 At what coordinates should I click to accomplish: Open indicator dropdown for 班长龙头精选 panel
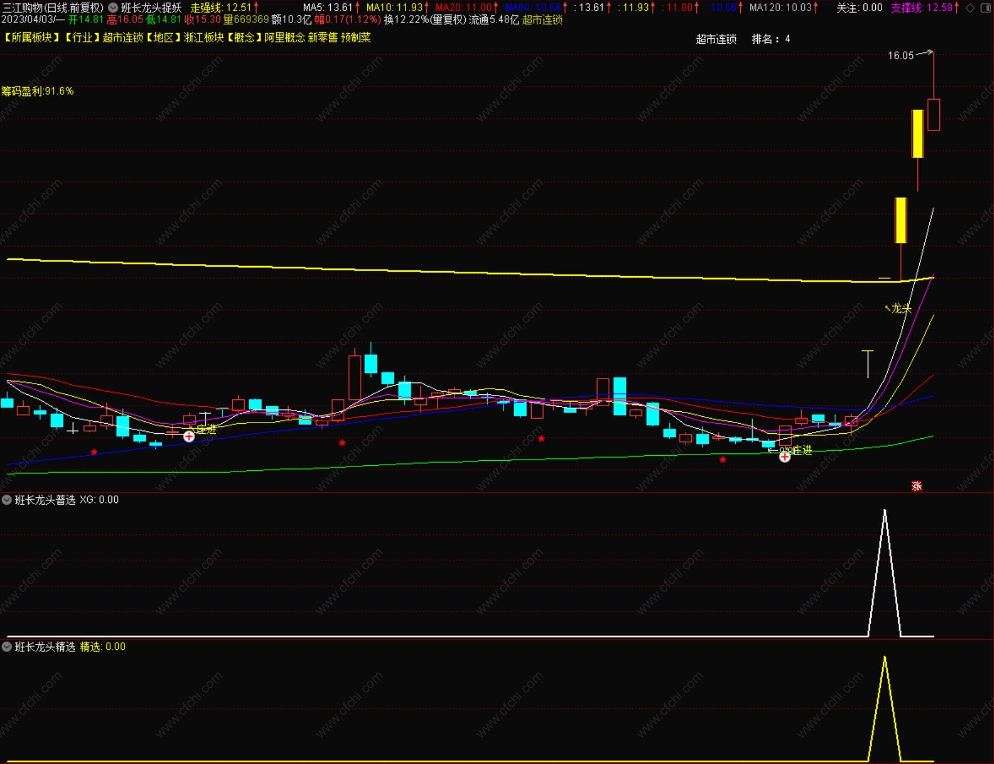click(x=7, y=646)
